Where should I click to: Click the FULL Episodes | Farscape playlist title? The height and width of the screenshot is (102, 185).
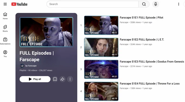pyautogui.click(x=37, y=56)
